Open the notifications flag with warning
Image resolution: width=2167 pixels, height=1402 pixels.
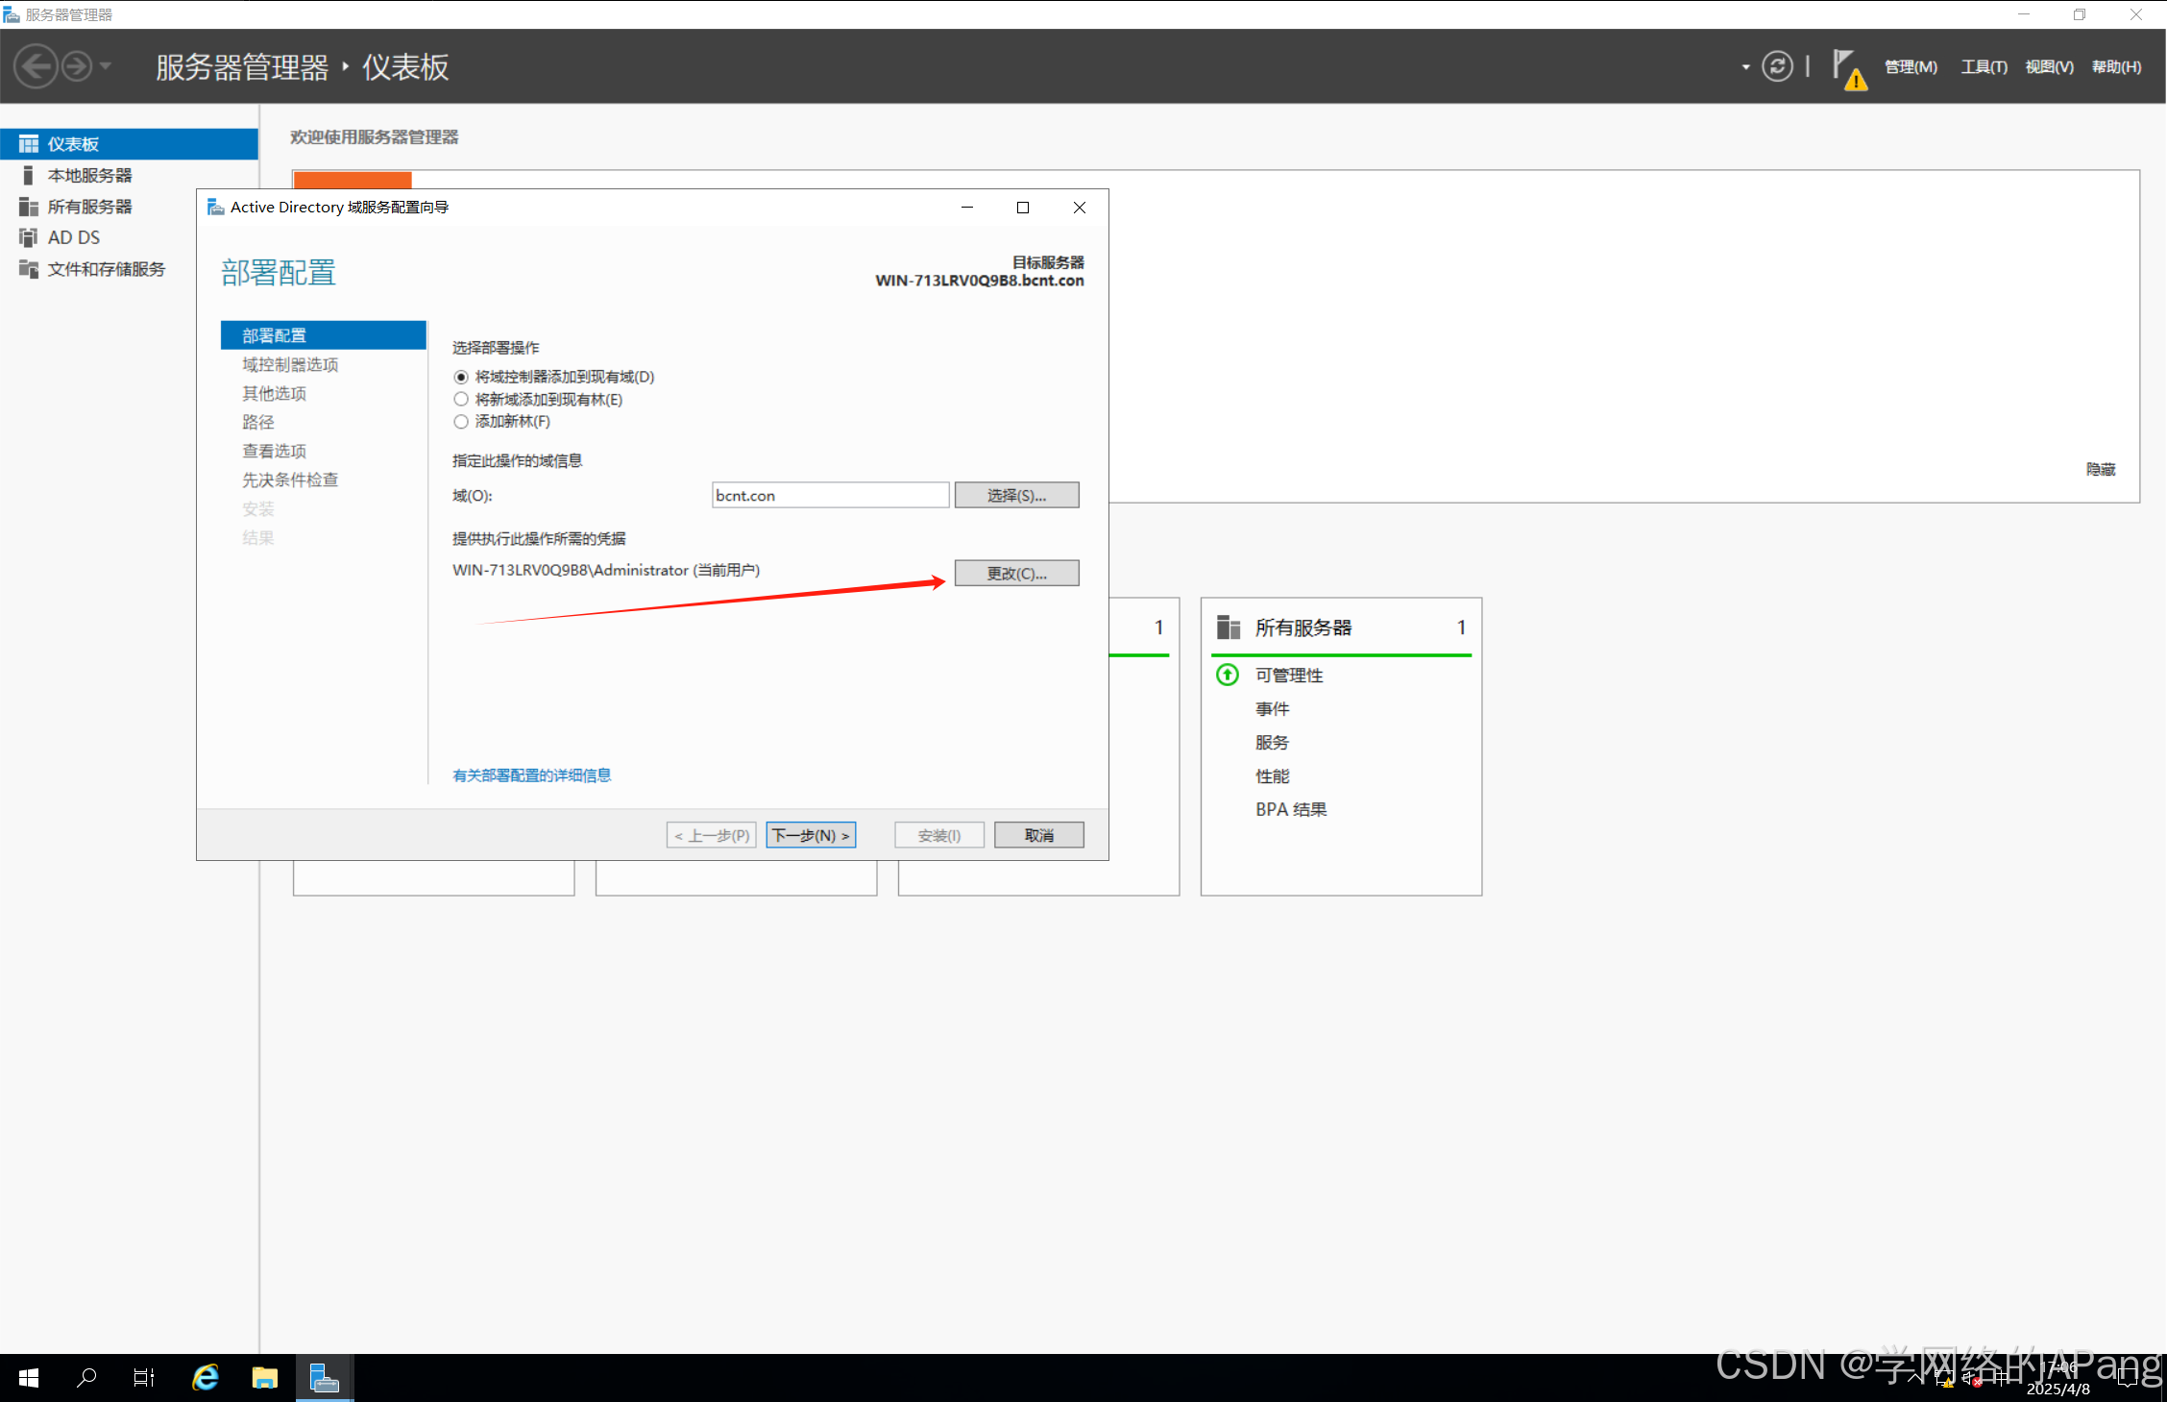1847,69
